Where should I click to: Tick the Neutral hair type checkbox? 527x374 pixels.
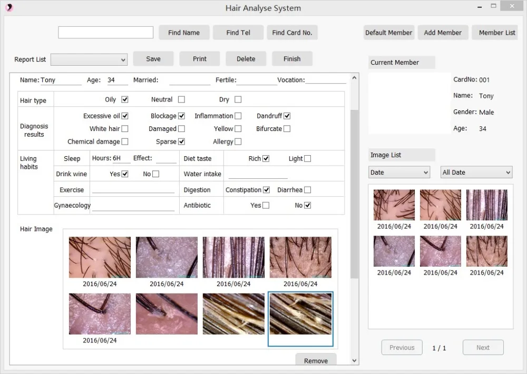click(181, 99)
